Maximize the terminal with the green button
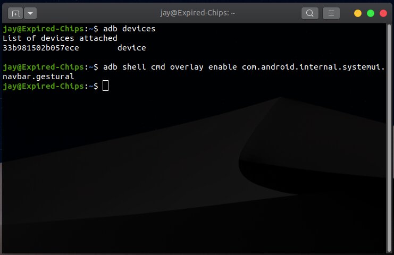Viewport: 394px width, 255px height. [371, 13]
